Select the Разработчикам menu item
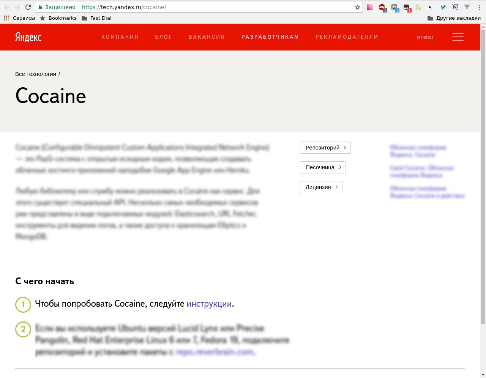 (270, 37)
